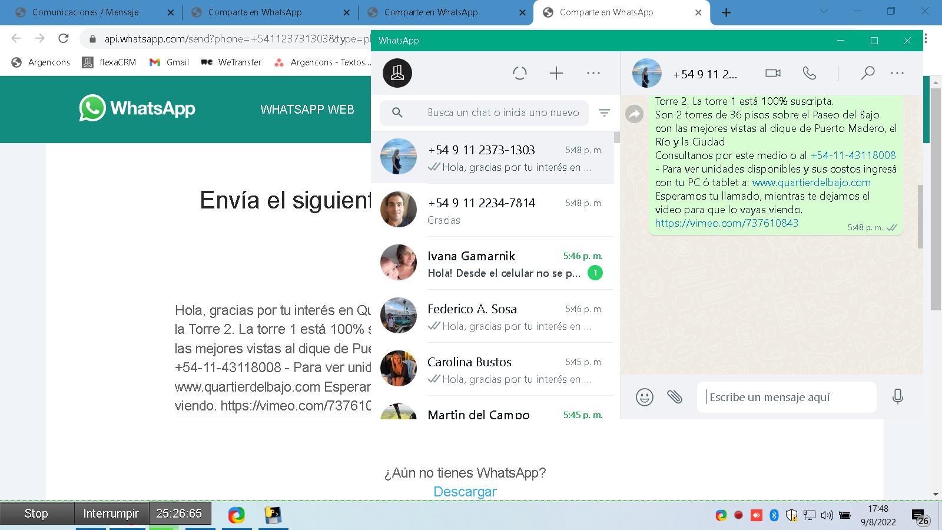Click conversation messages scrollbar

click(920, 216)
